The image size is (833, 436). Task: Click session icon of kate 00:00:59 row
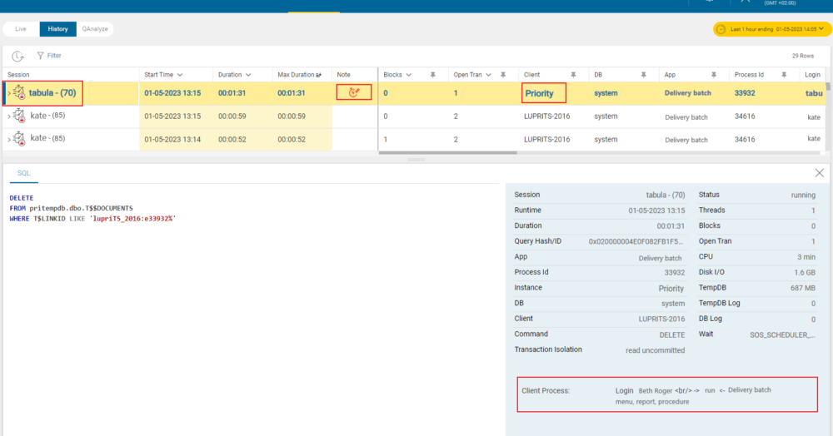click(x=19, y=116)
